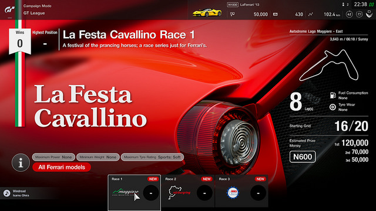This screenshot has height=211, width=376.
Task: Click the 3,643 m / 06:10 / Sunny text
Action: pos(349,39)
